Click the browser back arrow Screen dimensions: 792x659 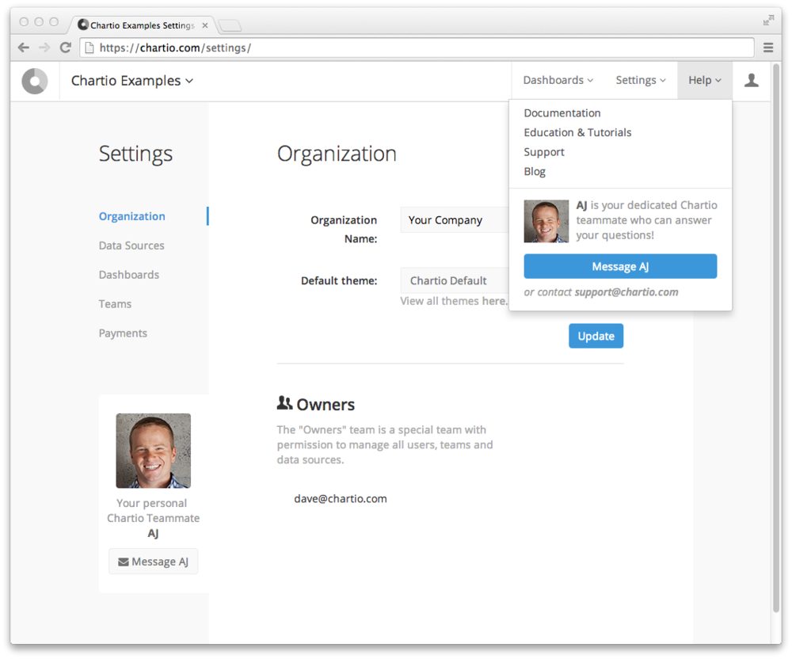point(24,48)
